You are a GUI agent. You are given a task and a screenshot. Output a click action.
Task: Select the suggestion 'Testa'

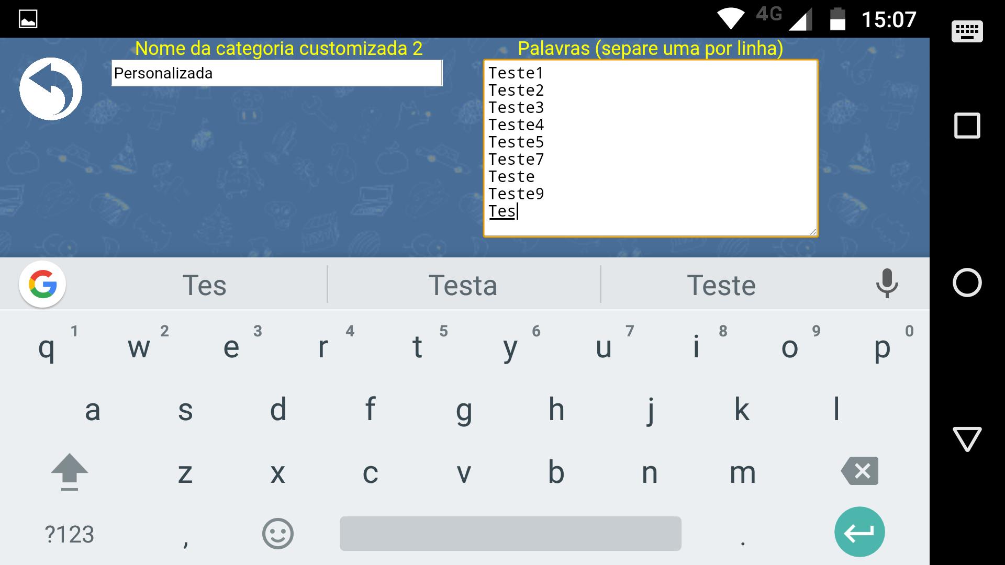click(463, 284)
